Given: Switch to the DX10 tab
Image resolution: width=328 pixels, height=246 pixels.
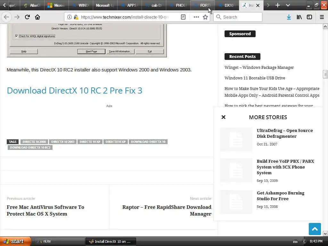Looking at the screenshot, I should 227,5.
